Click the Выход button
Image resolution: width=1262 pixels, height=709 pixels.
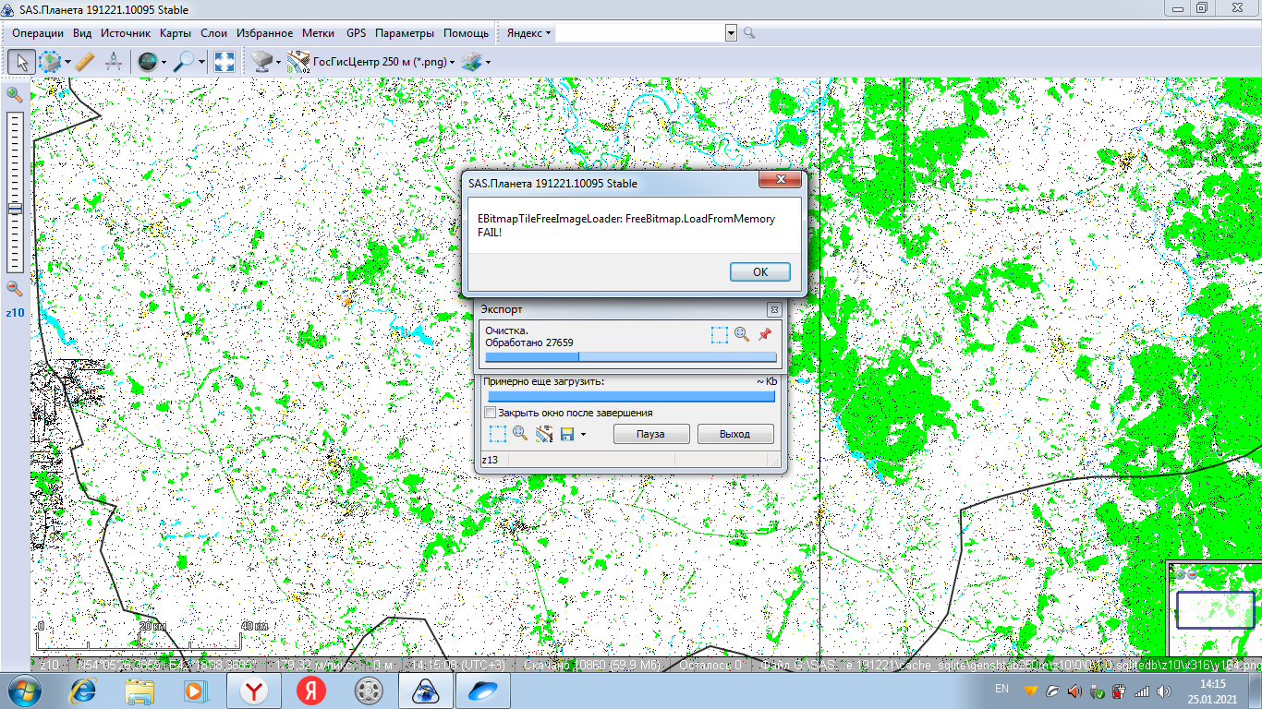[734, 434]
